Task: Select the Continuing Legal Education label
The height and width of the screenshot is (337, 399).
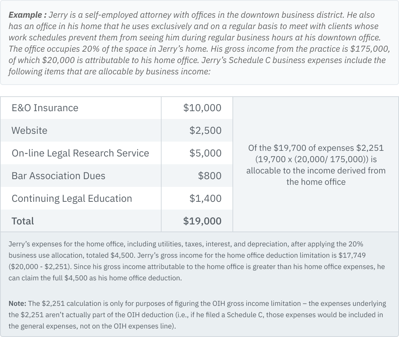Action: tap(72, 198)
